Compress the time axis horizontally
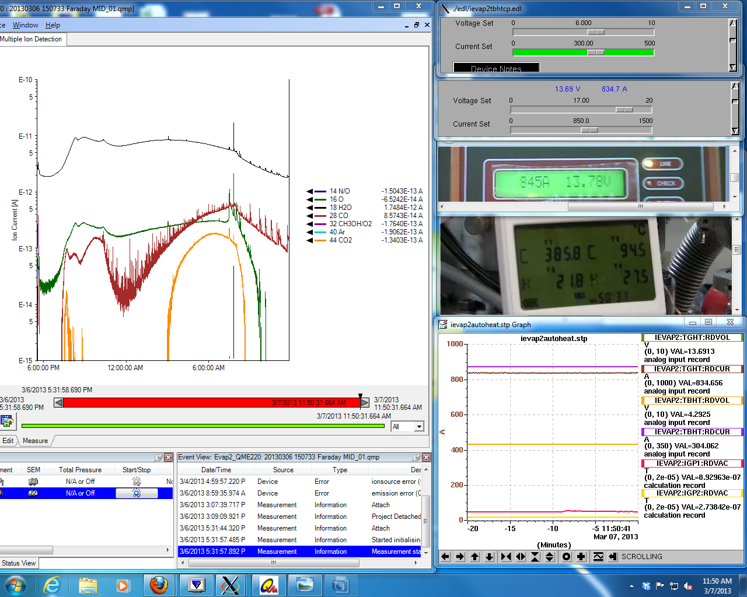This screenshot has height=597, width=747. pos(505,557)
